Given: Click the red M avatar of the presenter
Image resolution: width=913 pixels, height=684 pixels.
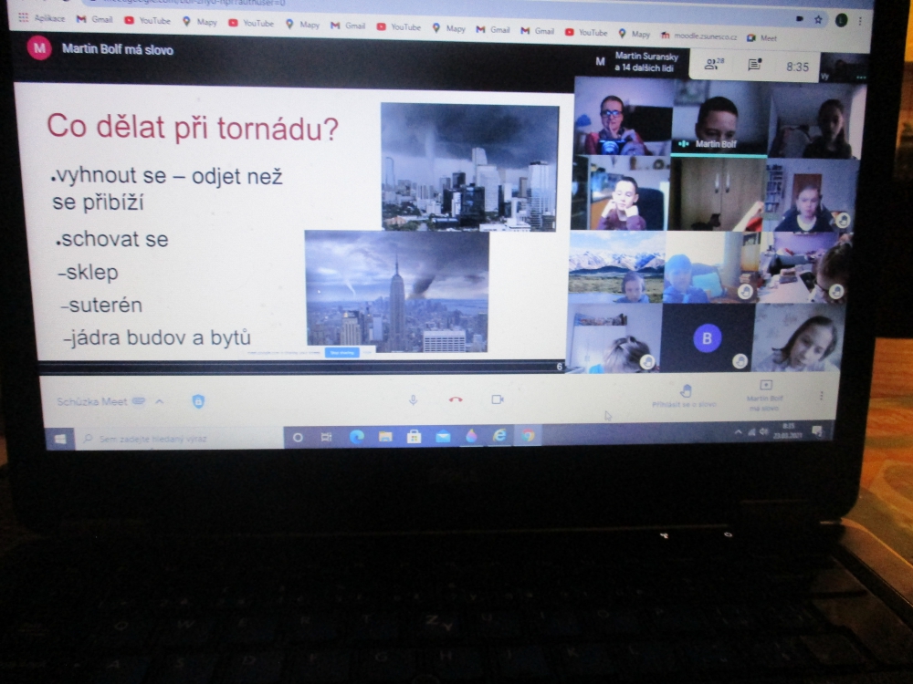Looking at the screenshot, I should point(39,48).
